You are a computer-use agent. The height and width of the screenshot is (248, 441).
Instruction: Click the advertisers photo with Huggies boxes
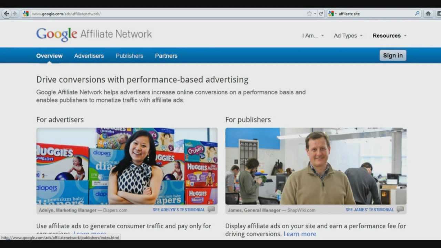coord(127,166)
